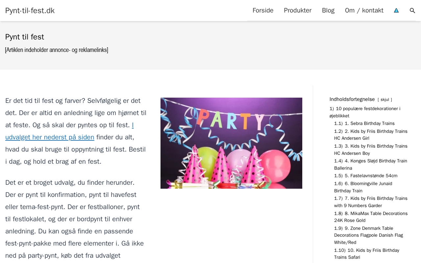
Task: Go to Zone Denmark Flagpole Danish Flag entry
Action: [368, 235]
